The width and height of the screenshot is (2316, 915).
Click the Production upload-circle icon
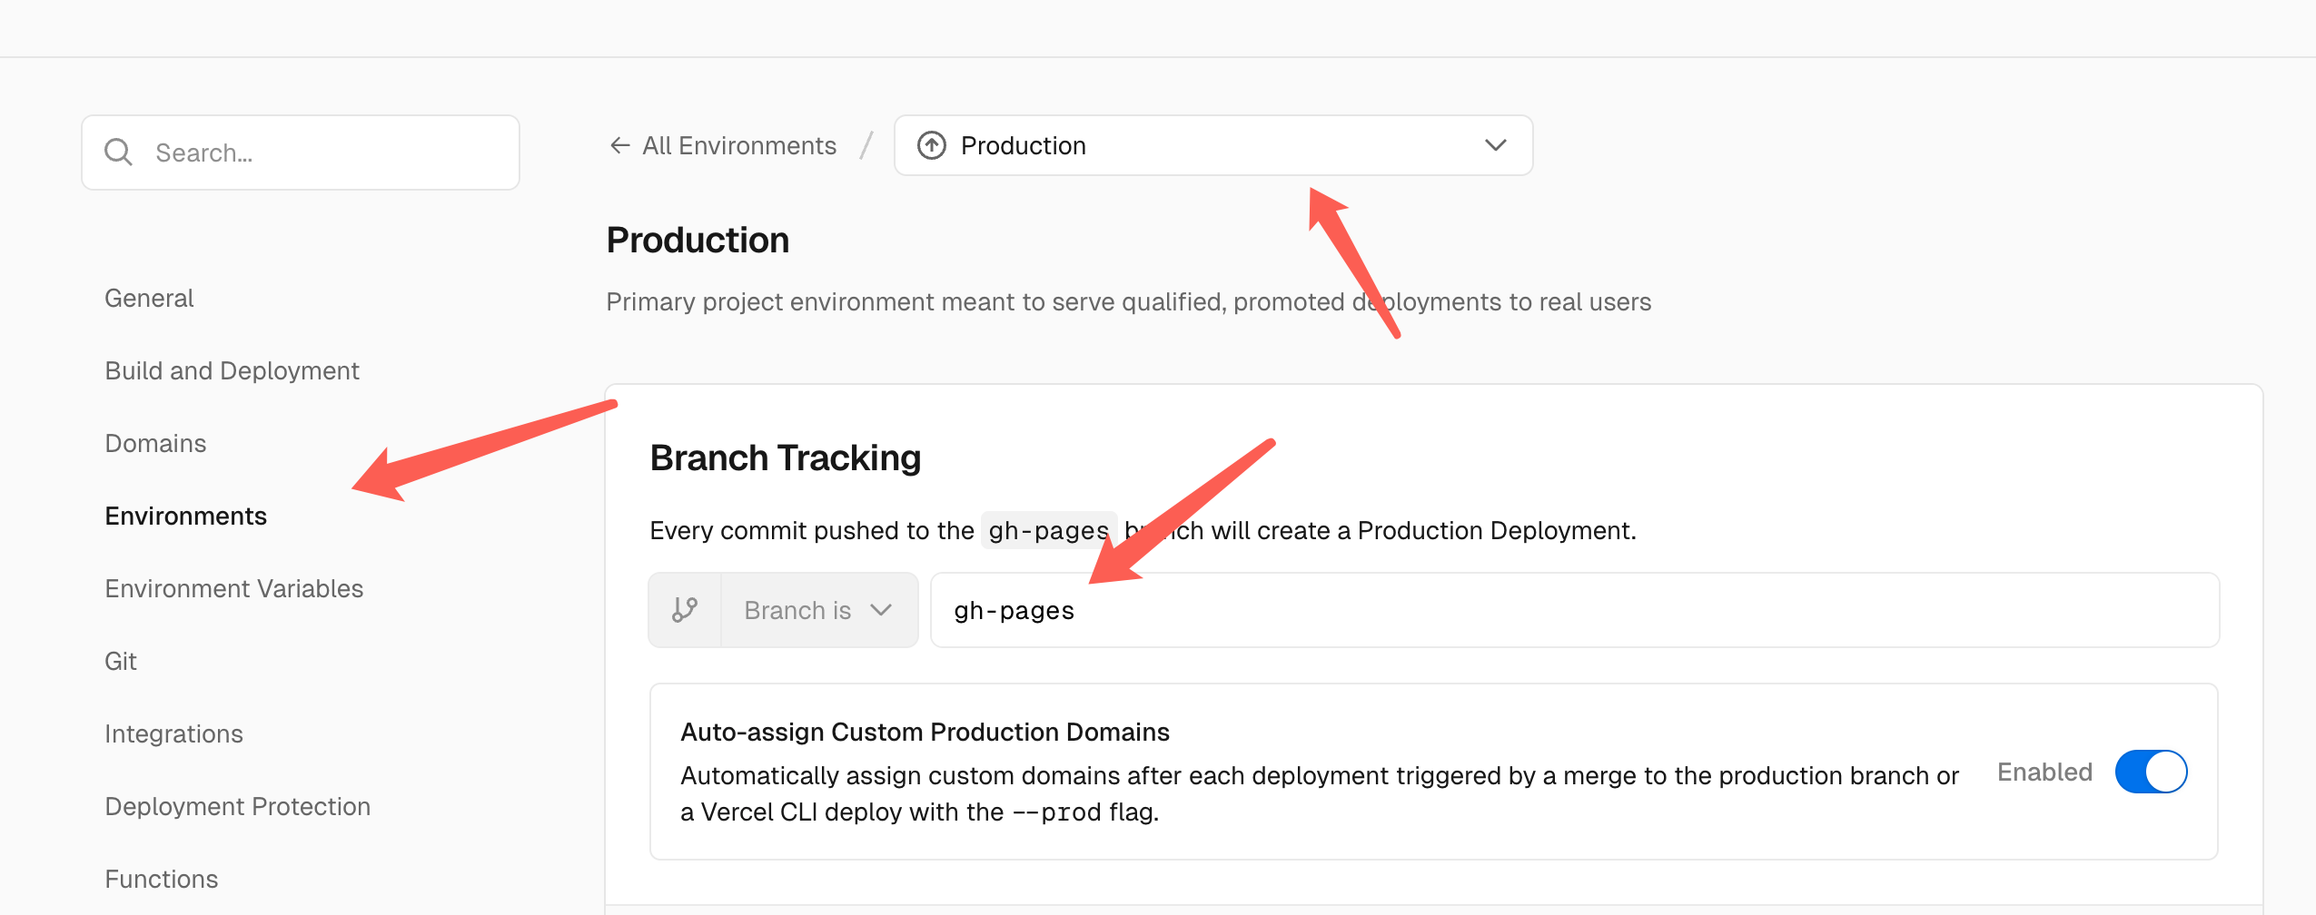pos(931,145)
